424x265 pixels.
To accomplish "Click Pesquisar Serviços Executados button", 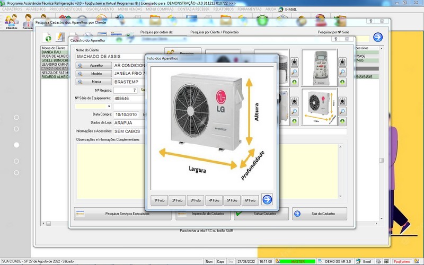I will tap(122, 214).
